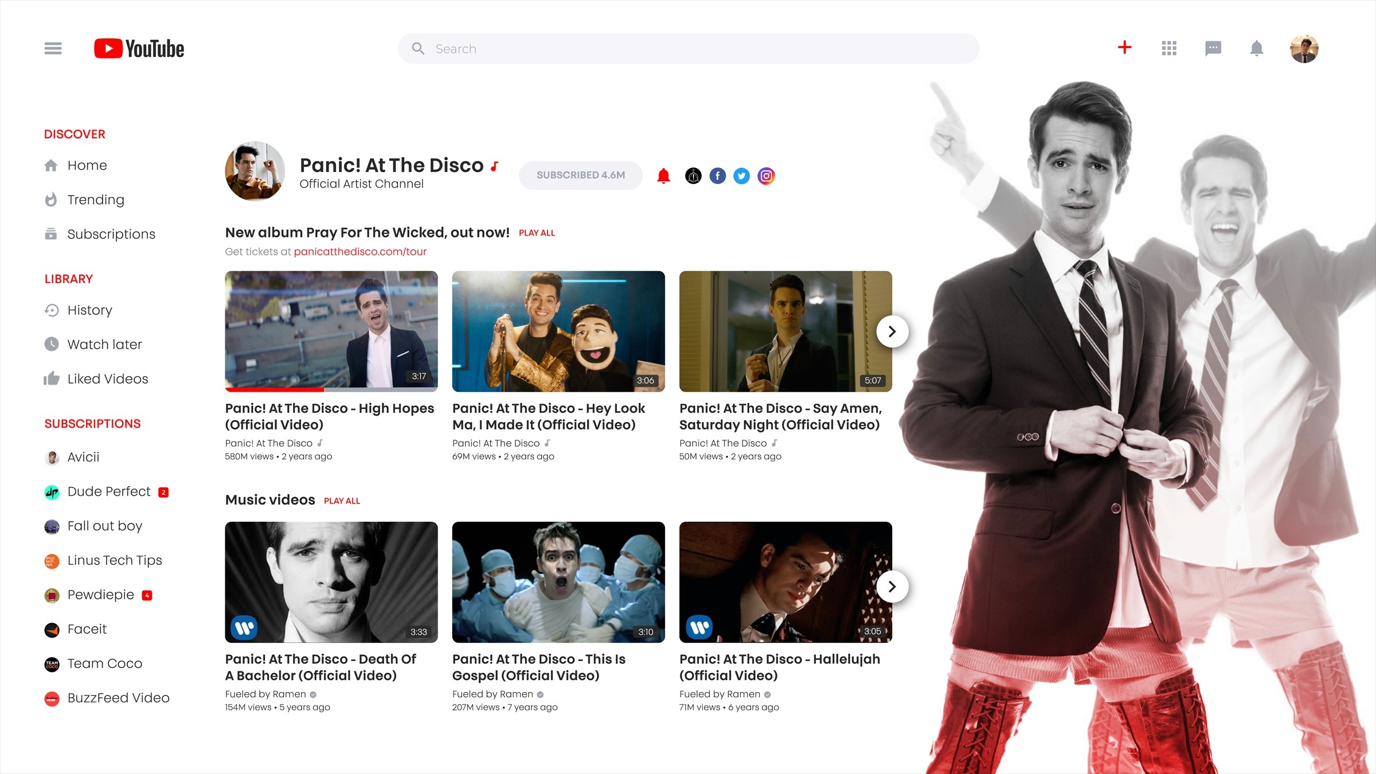Play all of the new album section
The image size is (1376, 774).
537,233
